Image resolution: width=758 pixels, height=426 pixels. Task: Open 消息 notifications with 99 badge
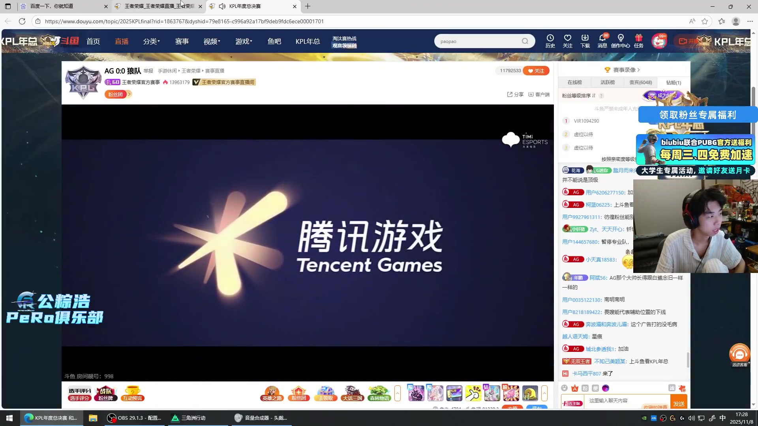tap(602, 41)
